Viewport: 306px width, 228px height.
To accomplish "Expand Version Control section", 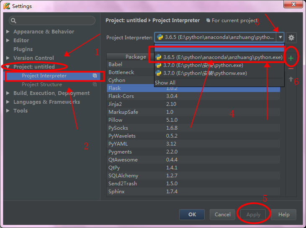I will point(8,58).
